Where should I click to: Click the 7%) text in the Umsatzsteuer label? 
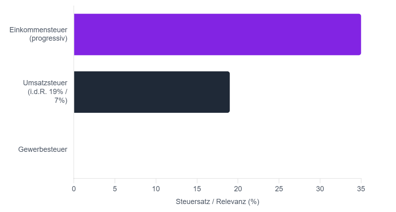tap(61, 100)
